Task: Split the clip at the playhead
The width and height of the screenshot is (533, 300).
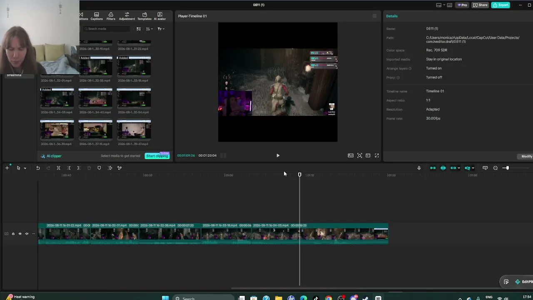Action: tap(58, 168)
